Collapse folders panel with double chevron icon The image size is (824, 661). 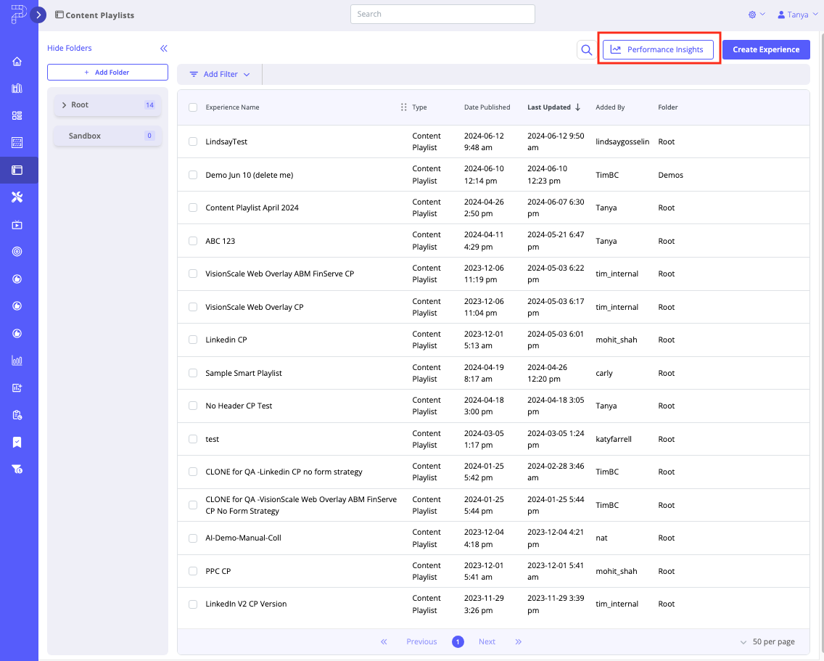pyautogui.click(x=164, y=49)
